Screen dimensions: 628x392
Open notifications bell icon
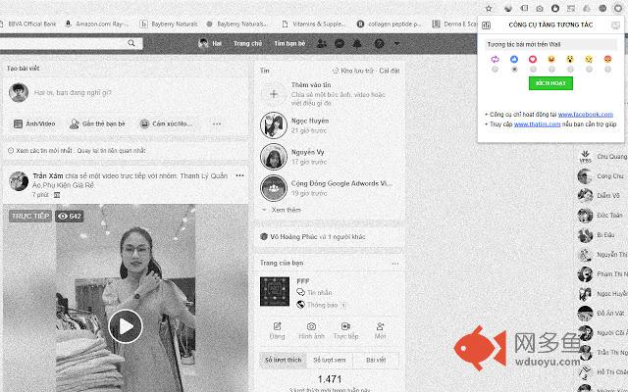[x=357, y=43]
